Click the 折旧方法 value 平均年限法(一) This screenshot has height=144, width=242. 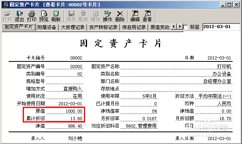point(215,96)
